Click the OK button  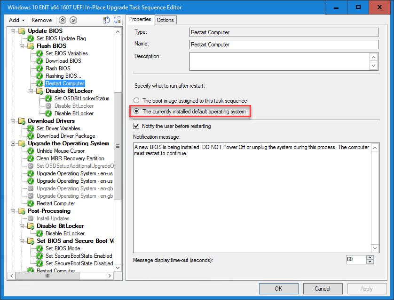[278, 289]
